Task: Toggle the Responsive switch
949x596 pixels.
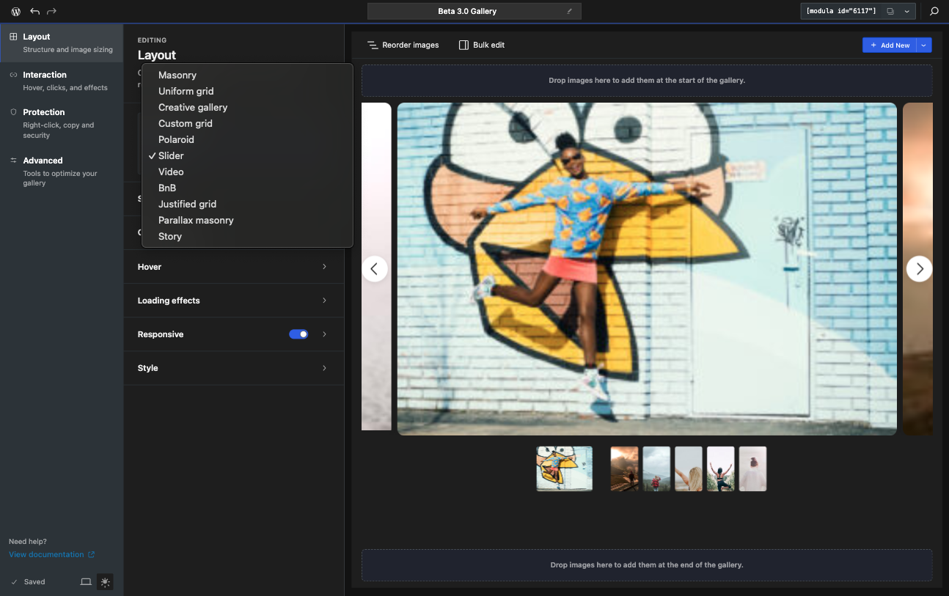Action: [x=298, y=334]
